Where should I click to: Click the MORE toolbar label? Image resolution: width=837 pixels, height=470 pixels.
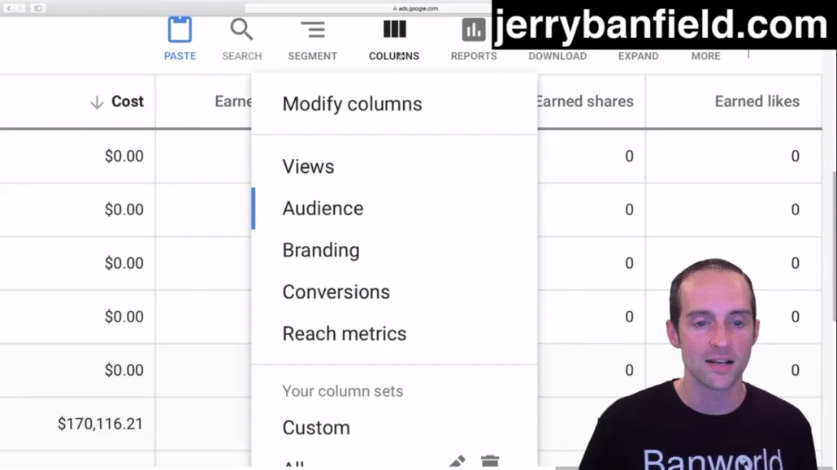coord(705,56)
